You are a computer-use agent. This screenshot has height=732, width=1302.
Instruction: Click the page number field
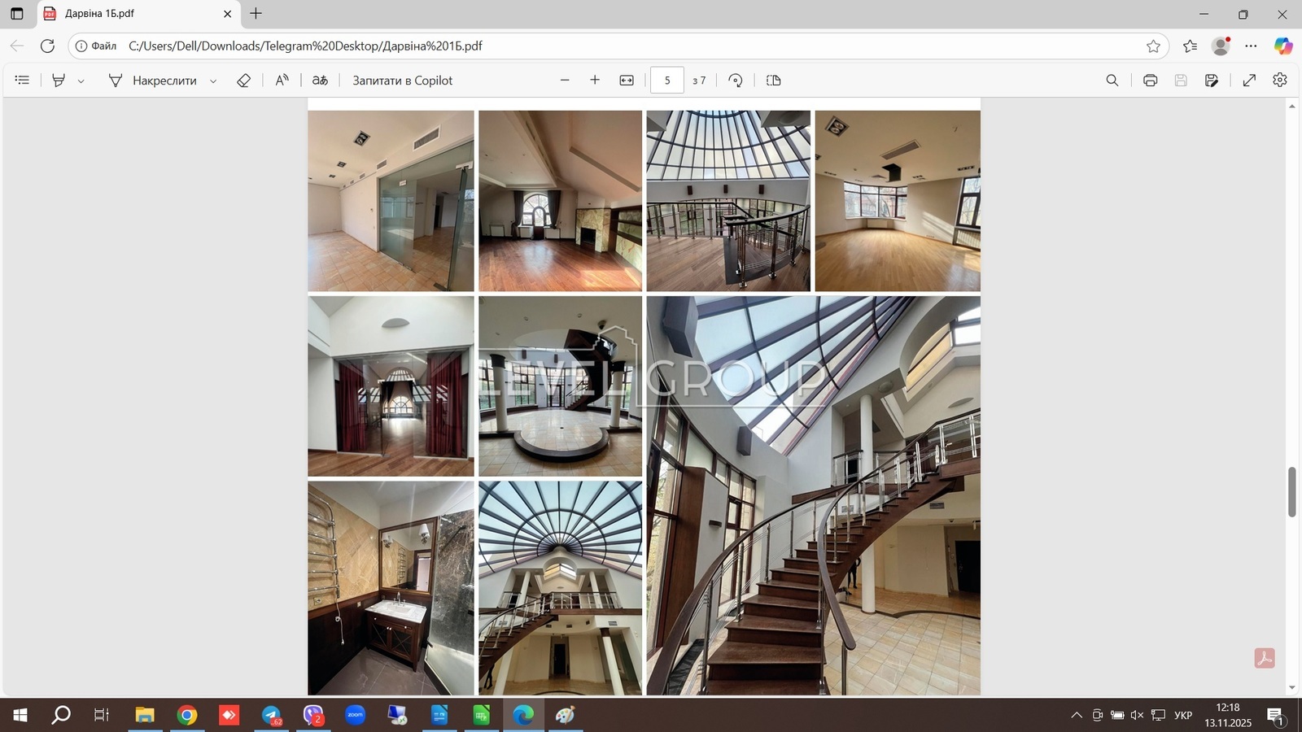[667, 80]
